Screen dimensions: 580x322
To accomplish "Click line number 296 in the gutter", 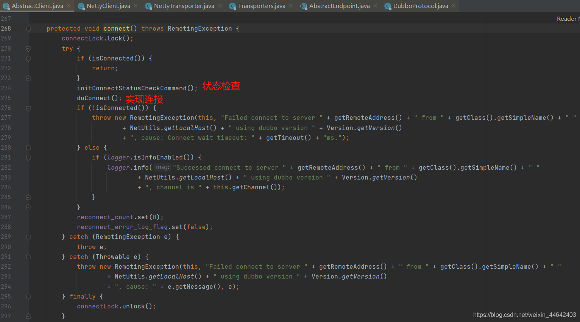I will [6, 307].
